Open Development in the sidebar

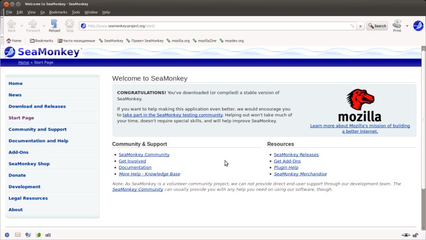[x=24, y=187]
